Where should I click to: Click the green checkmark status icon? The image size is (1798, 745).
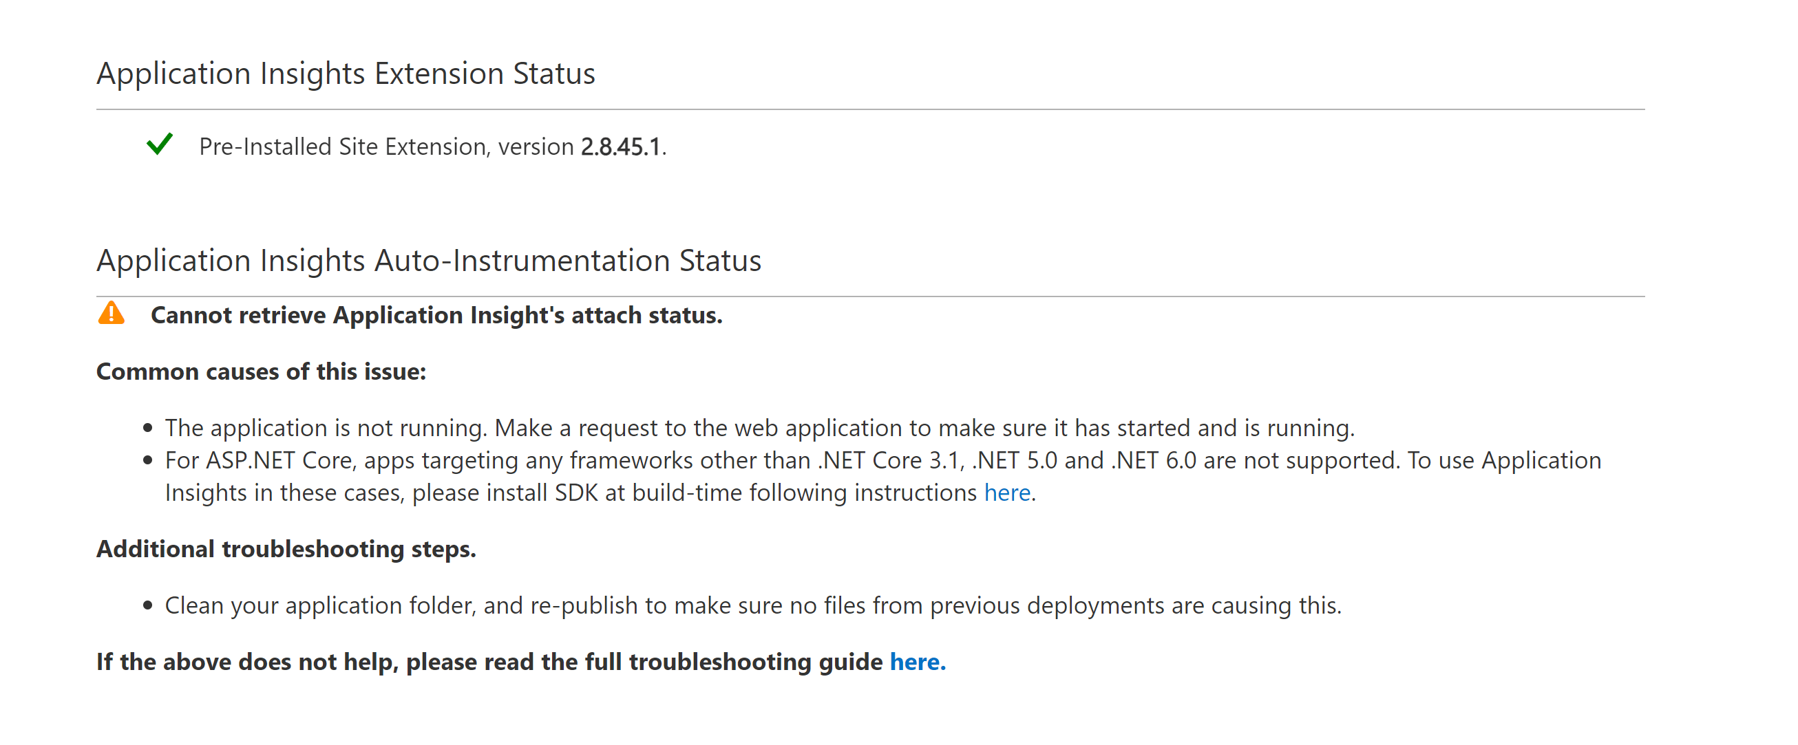tap(160, 144)
